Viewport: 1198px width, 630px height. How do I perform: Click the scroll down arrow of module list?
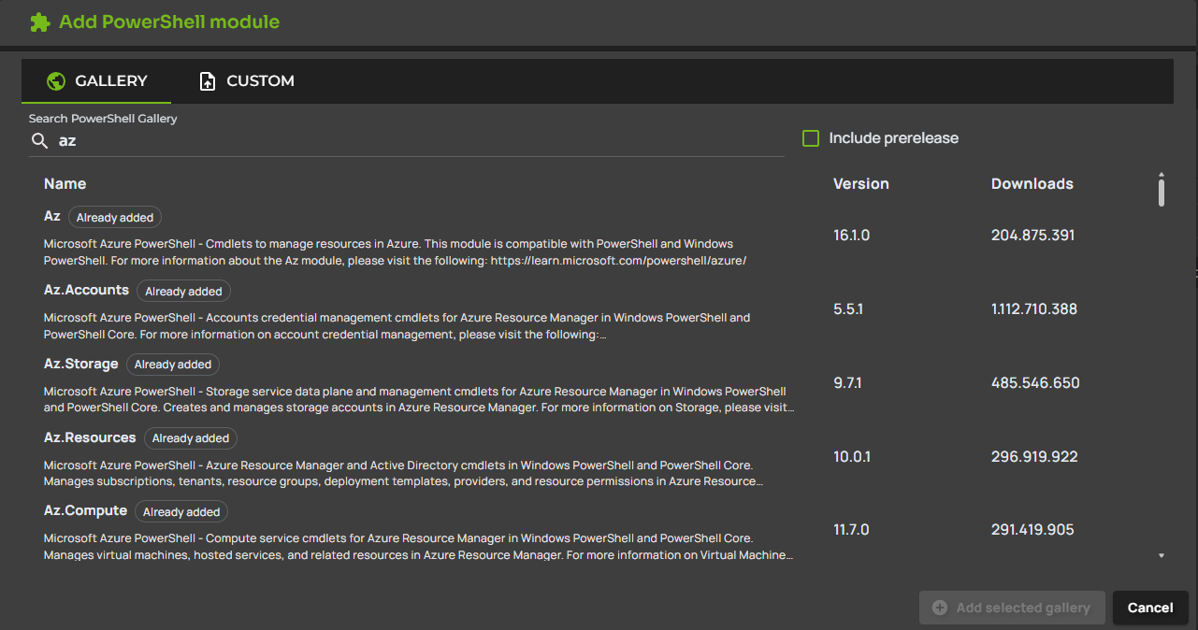[x=1162, y=555]
